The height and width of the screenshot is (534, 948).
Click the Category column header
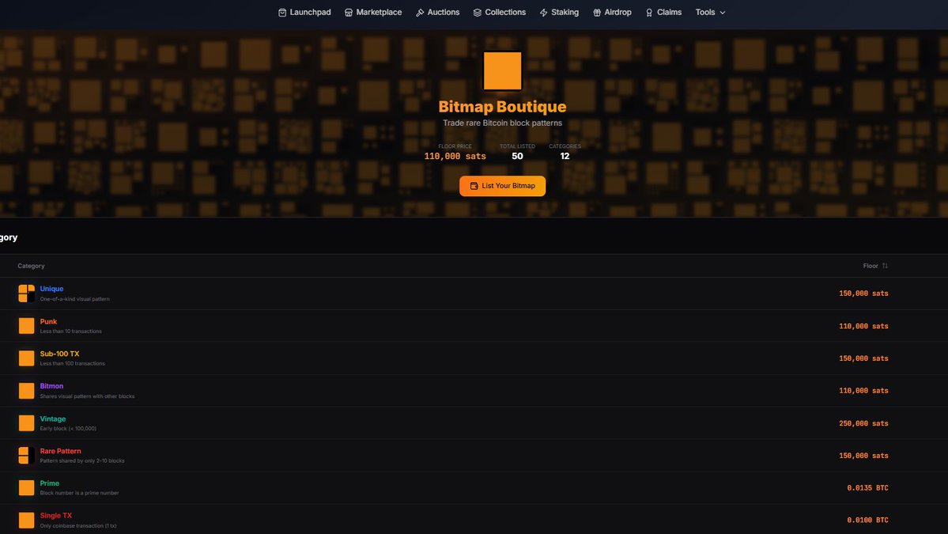coord(31,266)
